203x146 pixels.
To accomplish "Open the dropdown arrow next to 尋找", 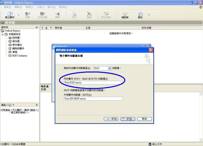I will 149,15.
